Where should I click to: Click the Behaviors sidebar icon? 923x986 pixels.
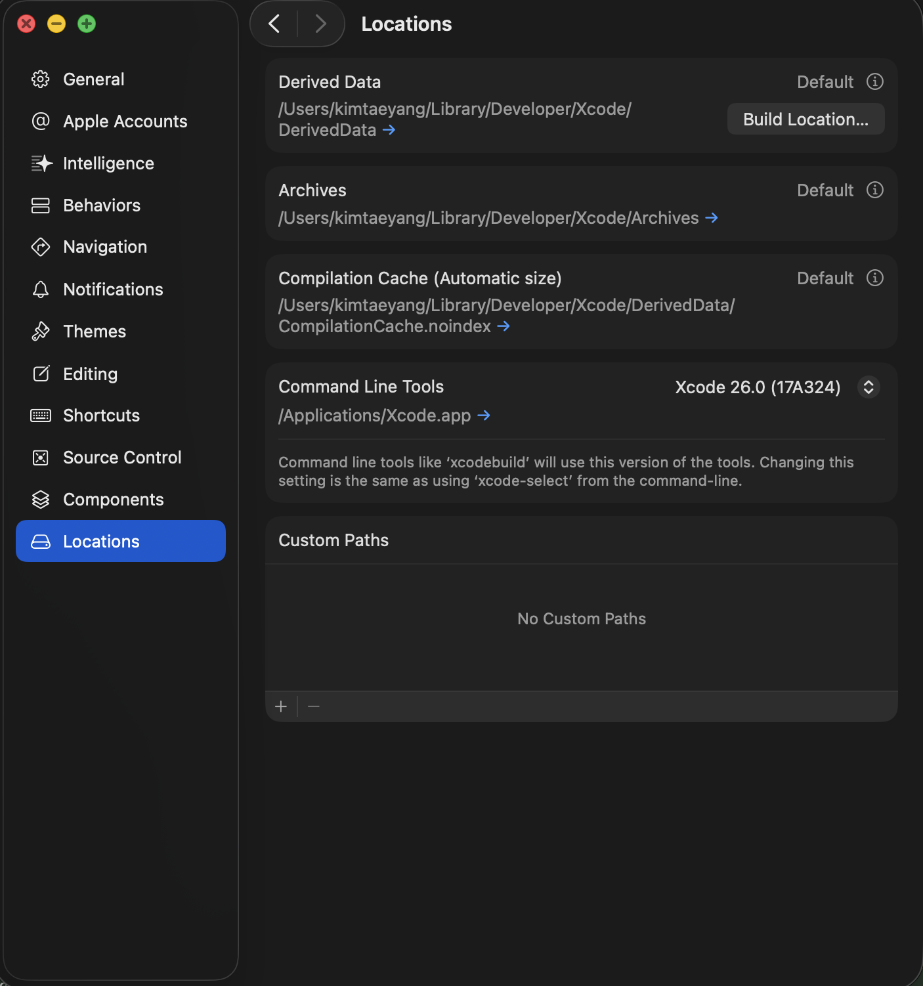41,205
